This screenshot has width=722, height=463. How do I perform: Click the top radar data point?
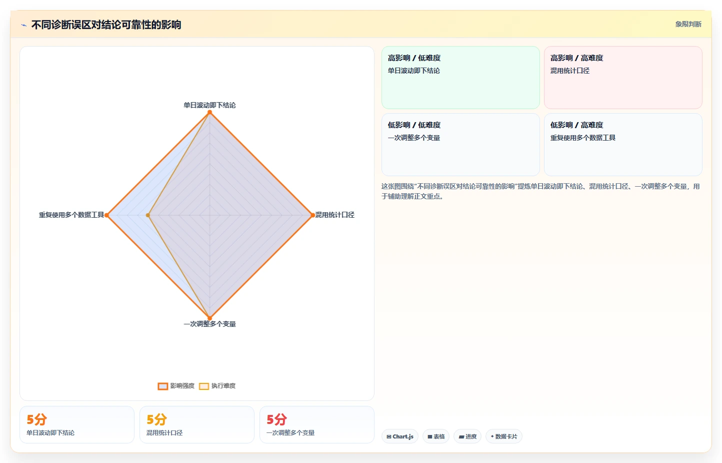[209, 112]
